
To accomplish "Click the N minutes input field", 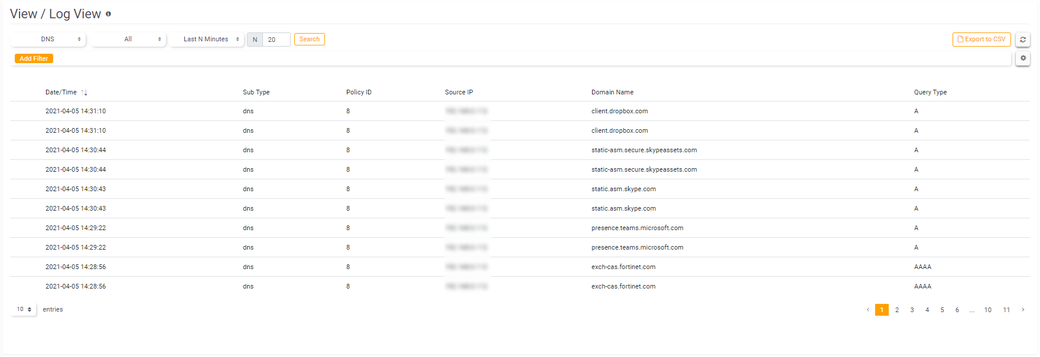I will pyautogui.click(x=277, y=40).
